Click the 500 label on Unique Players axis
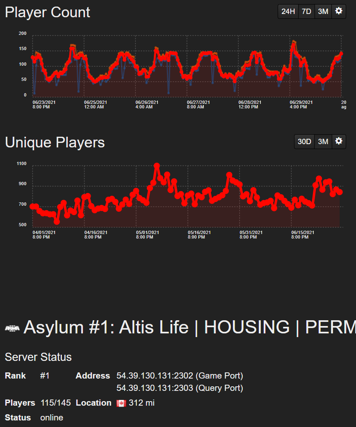 pos(23,225)
